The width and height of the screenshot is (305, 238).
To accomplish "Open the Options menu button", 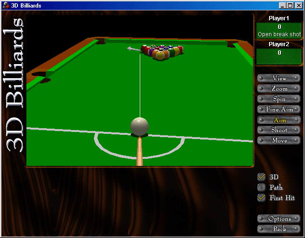I will (x=279, y=219).
